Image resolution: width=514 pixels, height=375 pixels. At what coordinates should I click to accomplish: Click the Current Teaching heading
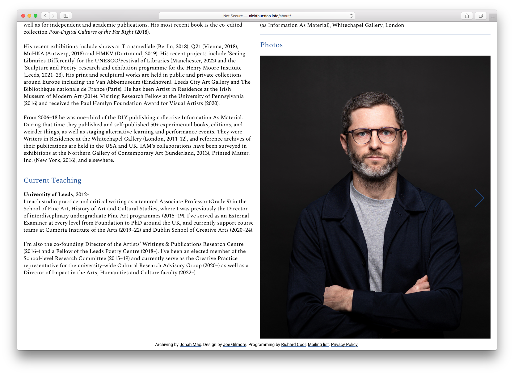pos(53,180)
